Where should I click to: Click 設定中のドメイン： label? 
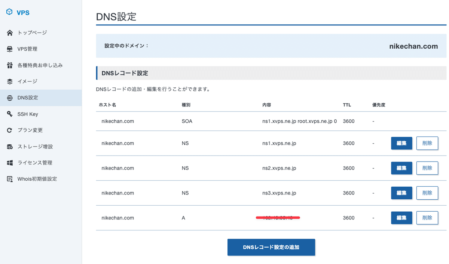pyautogui.click(x=126, y=46)
